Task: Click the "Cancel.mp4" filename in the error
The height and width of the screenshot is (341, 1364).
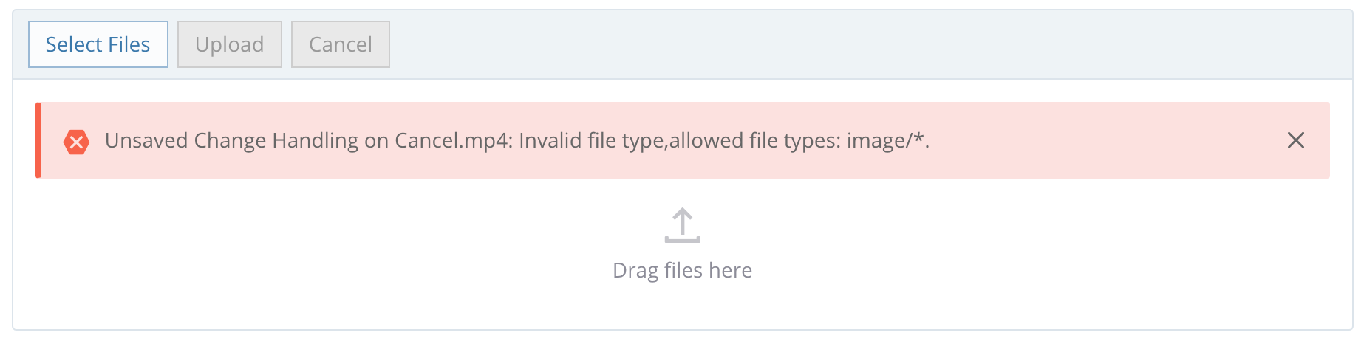Action: 452,140
